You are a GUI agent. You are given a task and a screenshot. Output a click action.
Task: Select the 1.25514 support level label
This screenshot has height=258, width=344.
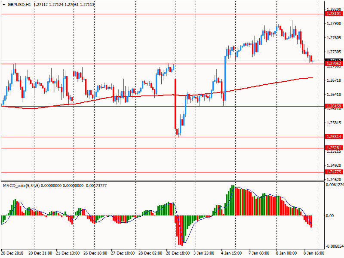pos(334,137)
